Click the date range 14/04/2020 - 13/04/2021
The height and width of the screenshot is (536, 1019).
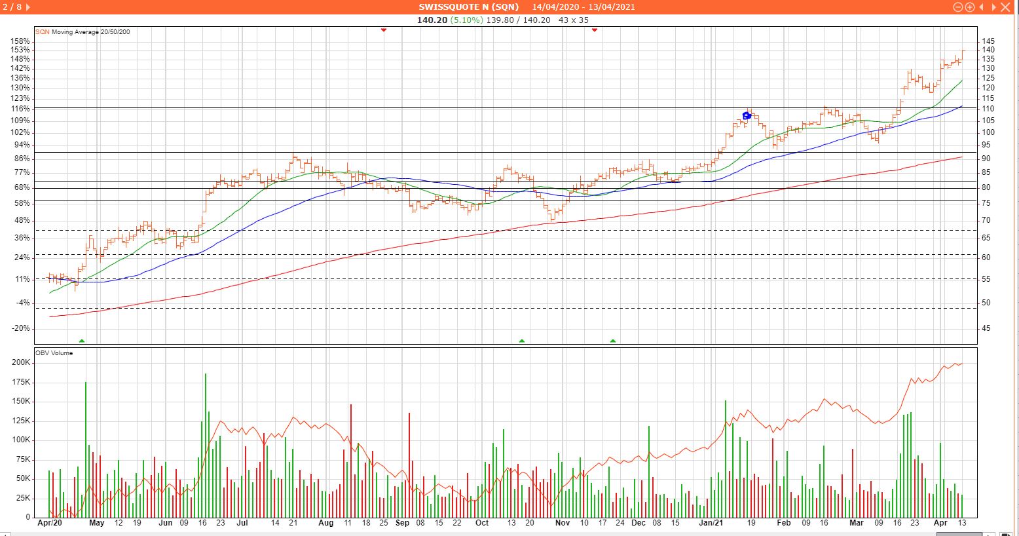click(583, 7)
